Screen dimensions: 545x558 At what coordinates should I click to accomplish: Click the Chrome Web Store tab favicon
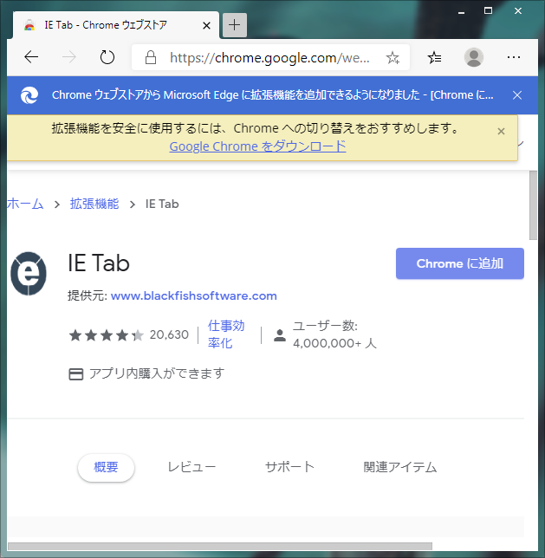tap(29, 25)
